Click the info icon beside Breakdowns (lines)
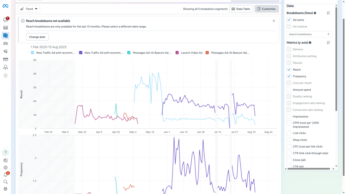 315,13
